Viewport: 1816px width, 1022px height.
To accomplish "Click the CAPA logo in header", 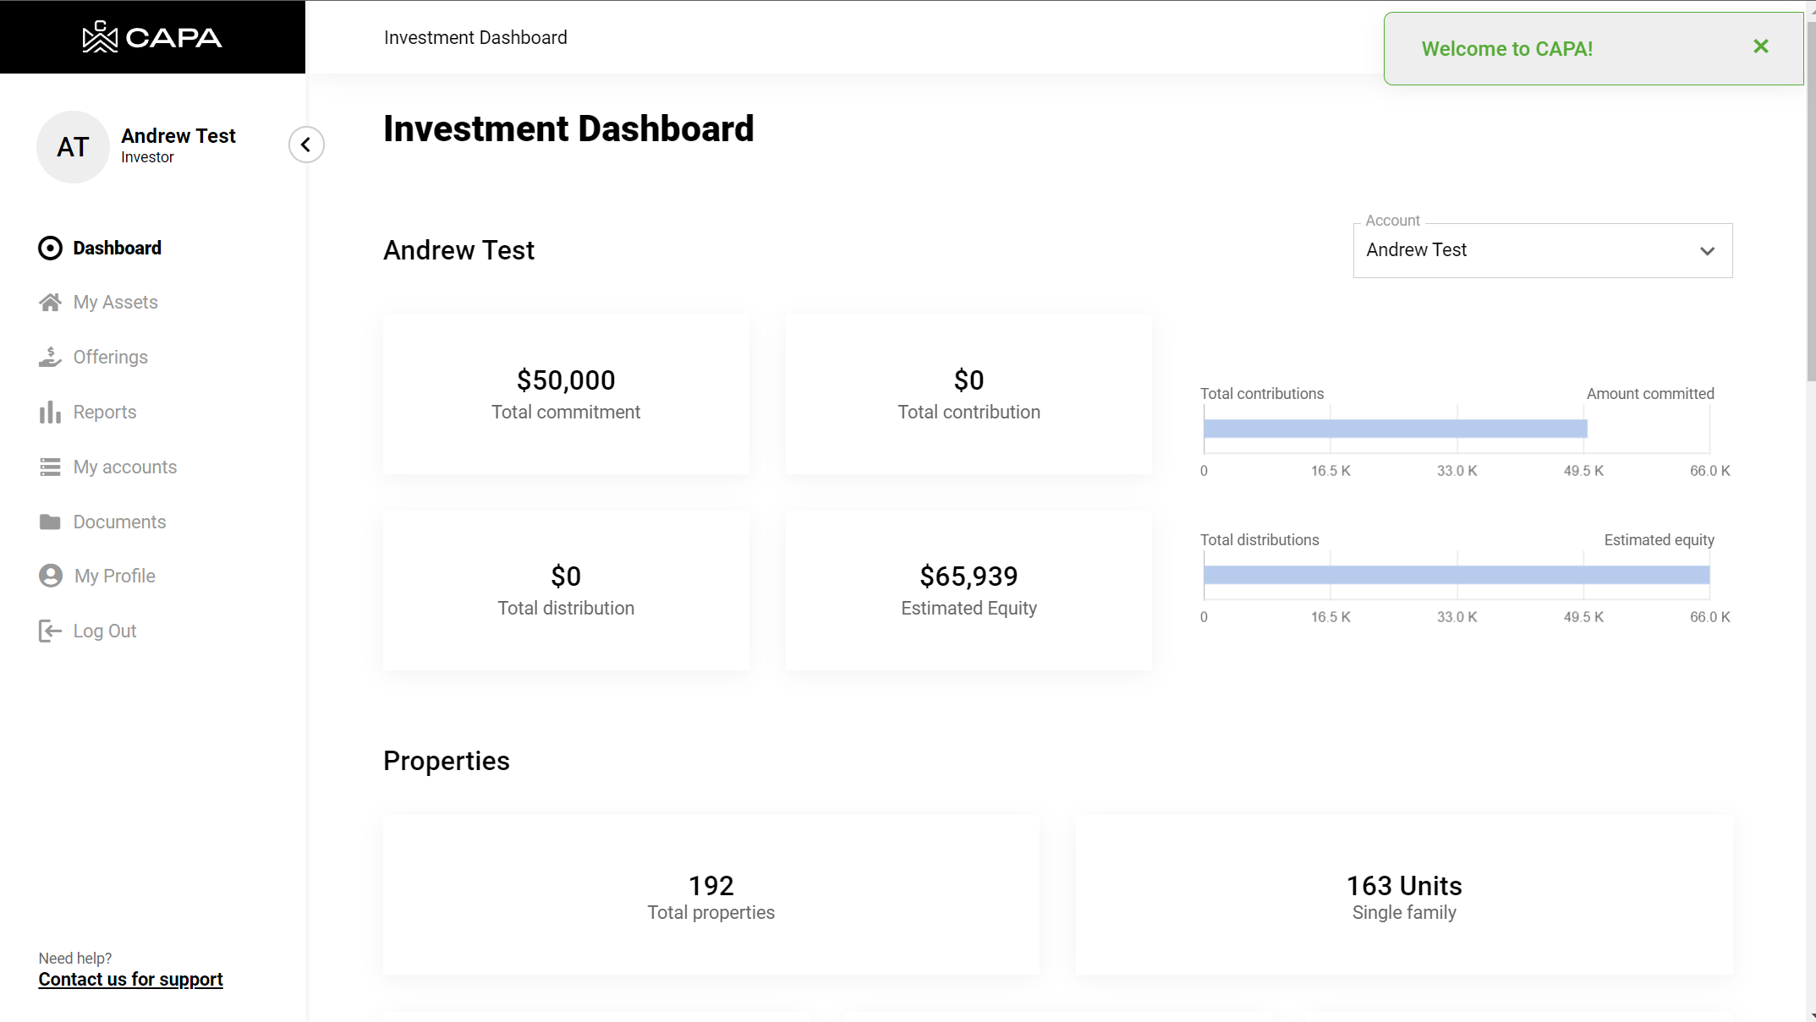I will (x=152, y=37).
